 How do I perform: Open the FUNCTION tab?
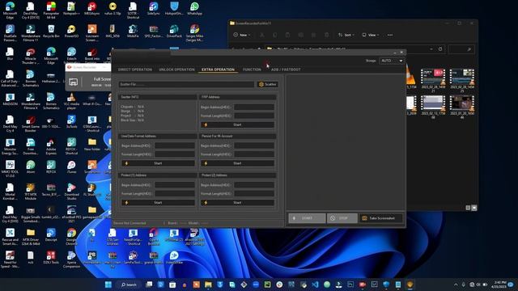click(x=252, y=70)
